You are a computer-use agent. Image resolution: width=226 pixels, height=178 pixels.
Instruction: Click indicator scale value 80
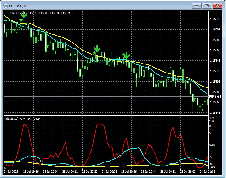tap(211, 126)
